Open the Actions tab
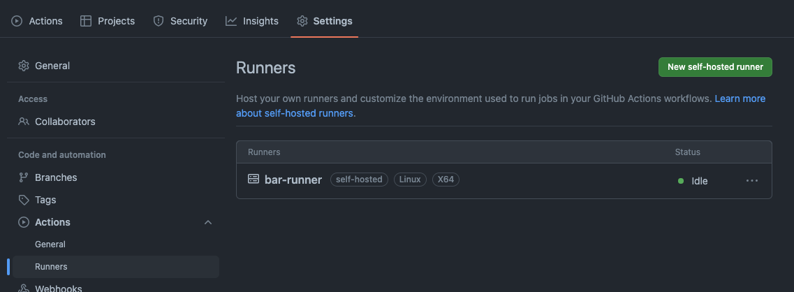The width and height of the screenshot is (794, 292). pos(37,21)
